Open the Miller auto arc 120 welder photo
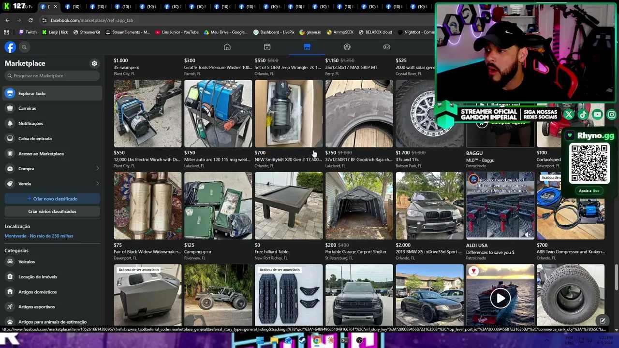This screenshot has width=619, height=348. [218, 114]
